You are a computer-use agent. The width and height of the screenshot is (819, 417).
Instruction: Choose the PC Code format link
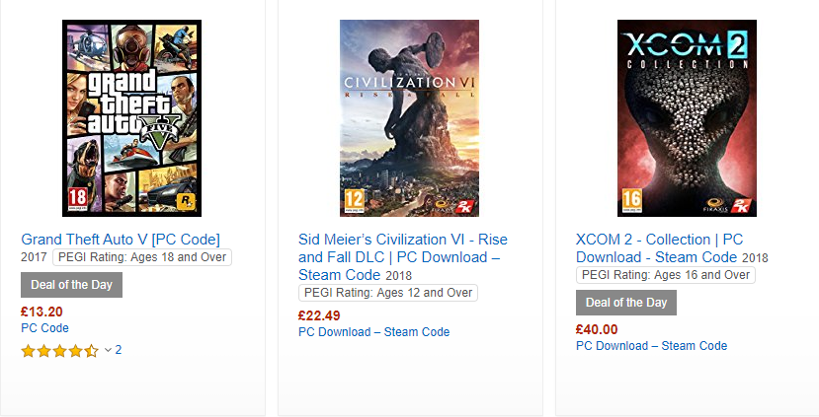44,328
